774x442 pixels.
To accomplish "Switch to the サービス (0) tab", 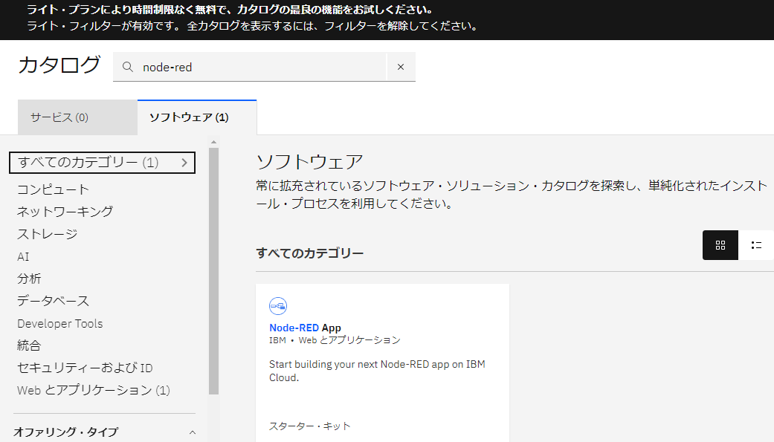I will point(77,117).
